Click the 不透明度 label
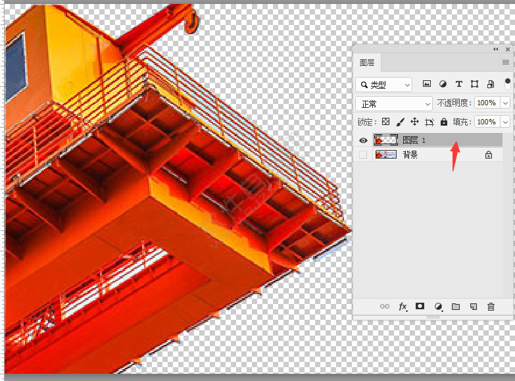 tap(454, 103)
